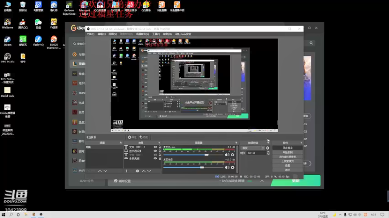The height and width of the screenshot is (218, 389).
Task: Open 爱奇艺 shortcut on the desktop
Action: click(23, 41)
